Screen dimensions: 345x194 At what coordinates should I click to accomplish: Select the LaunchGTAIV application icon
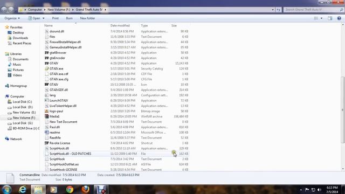pos(47,100)
